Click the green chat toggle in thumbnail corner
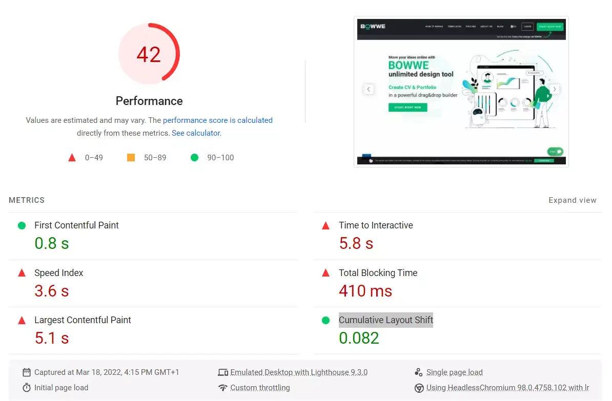 (x=555, y=152)
